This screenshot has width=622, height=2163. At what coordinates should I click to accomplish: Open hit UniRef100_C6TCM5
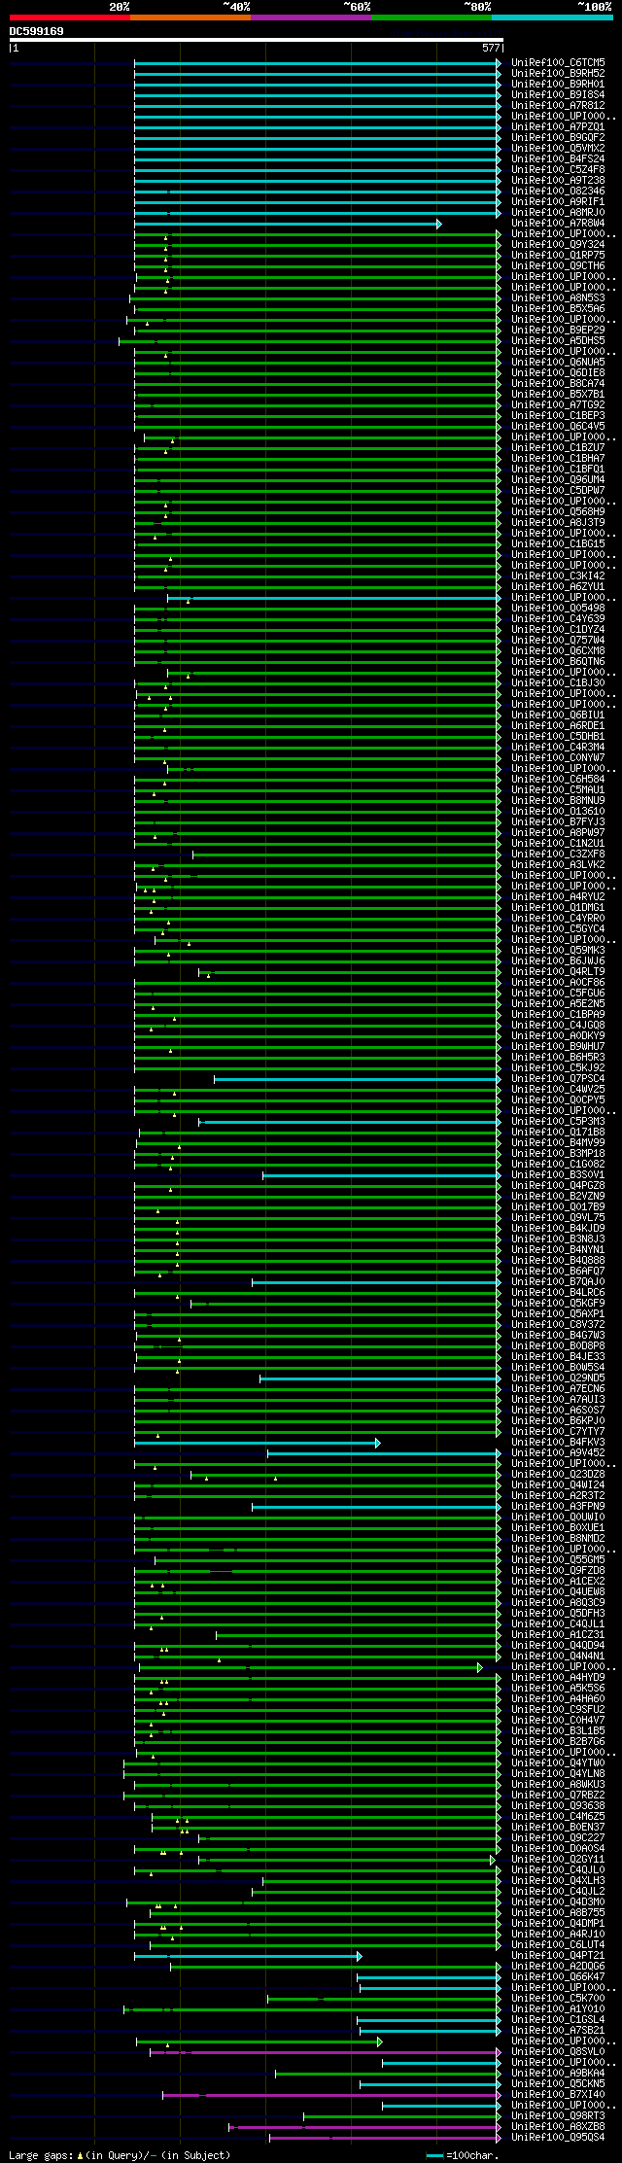tap(558, 63)
